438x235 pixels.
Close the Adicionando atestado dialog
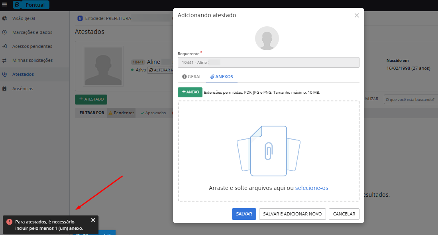357,16
